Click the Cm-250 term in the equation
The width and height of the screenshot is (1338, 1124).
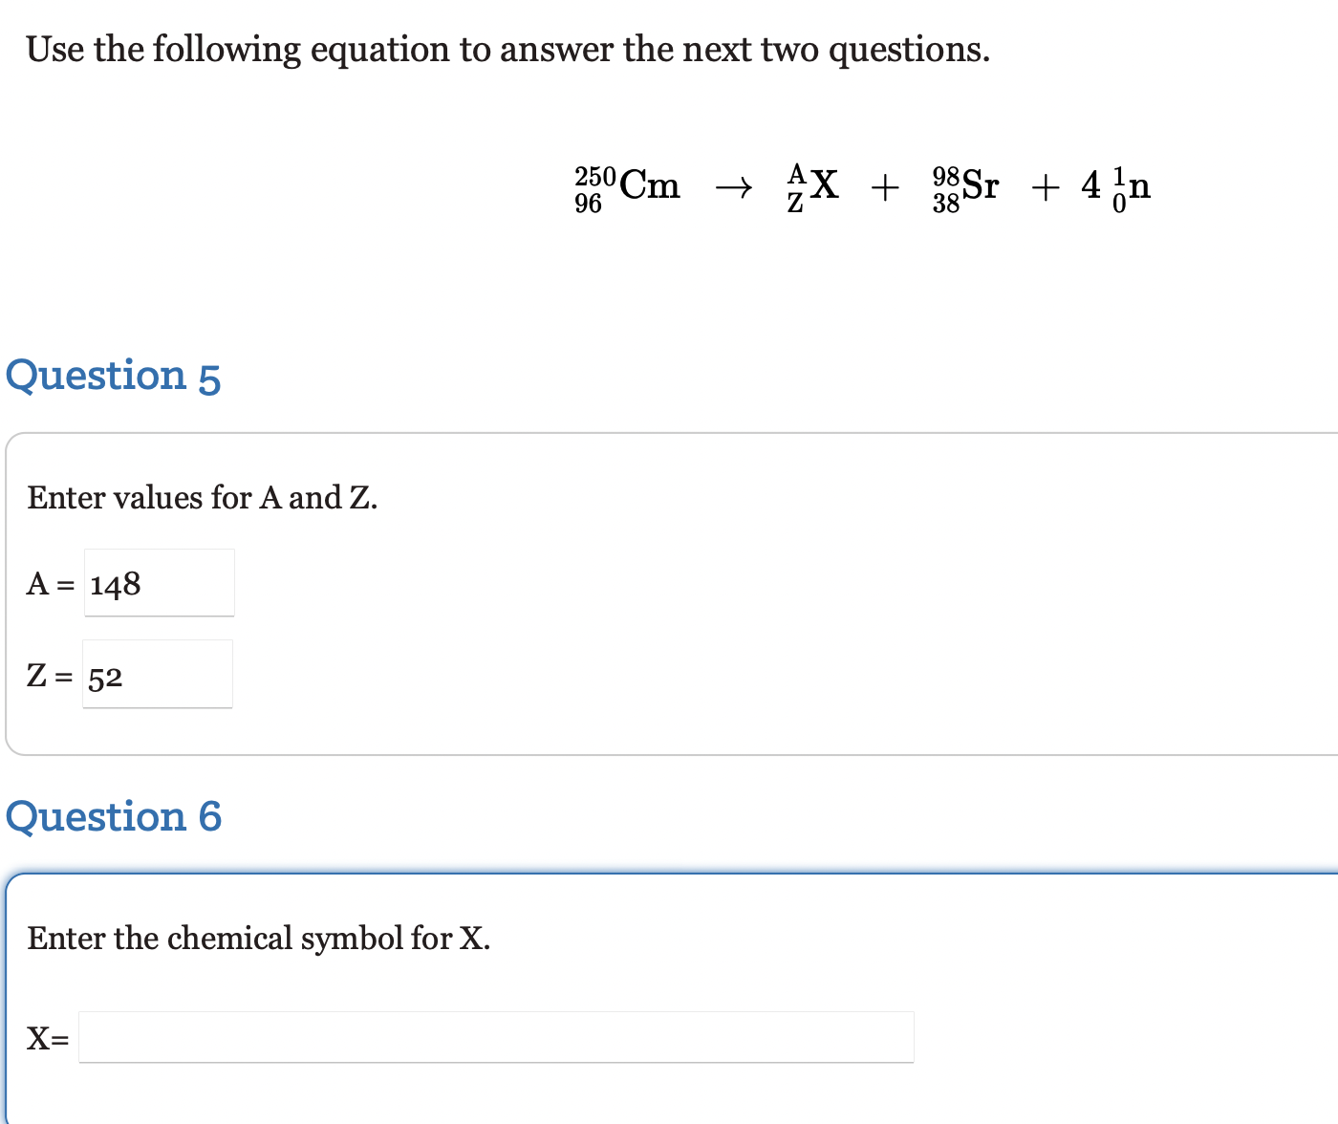pos(628,187)
